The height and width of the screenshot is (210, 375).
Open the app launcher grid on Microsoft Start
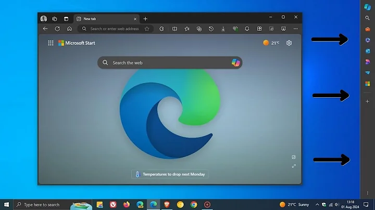tap(51, 43)
